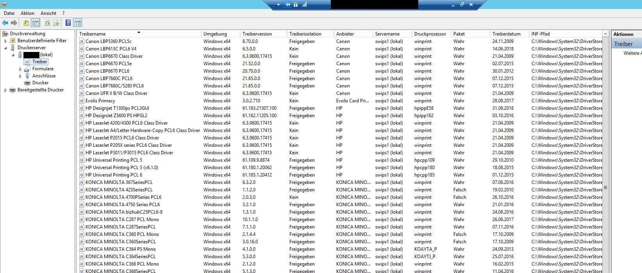Expand the Formulare node
Image resolution: width=642 pixels, height=273 pixels.
(20, 69)
